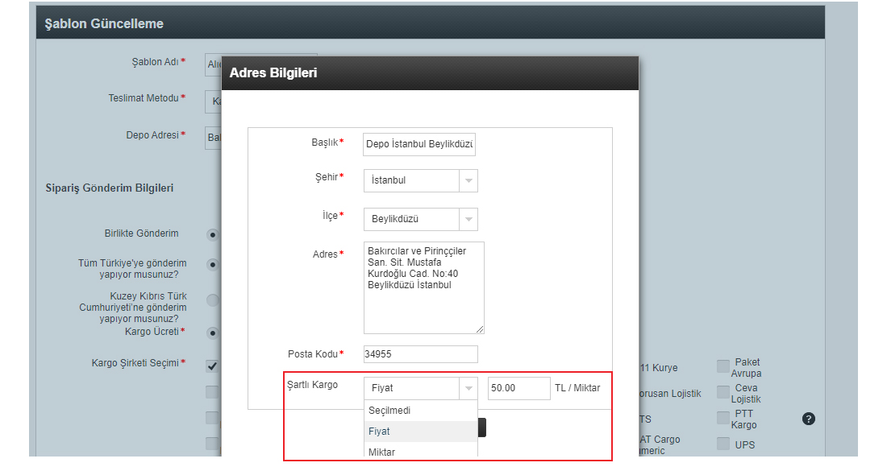
Task: Select the Kuzey Kıbrıs shipping radio button
Action: [x=213, y=300]
